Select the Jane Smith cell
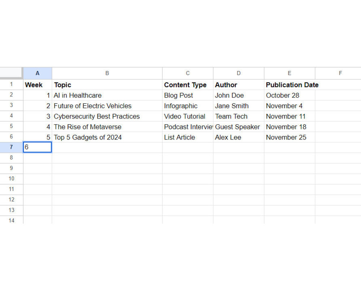The width and height of the screenshot is (361, 289). (x=239, y=106)
